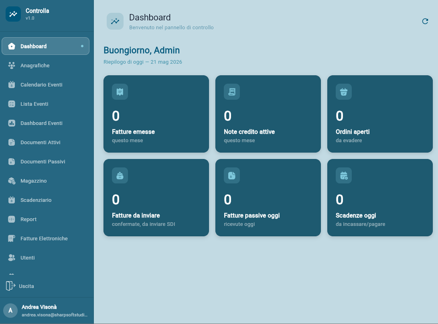Click the Dashboard page heading
Screen dimensions: 438x324
(150, 18)
